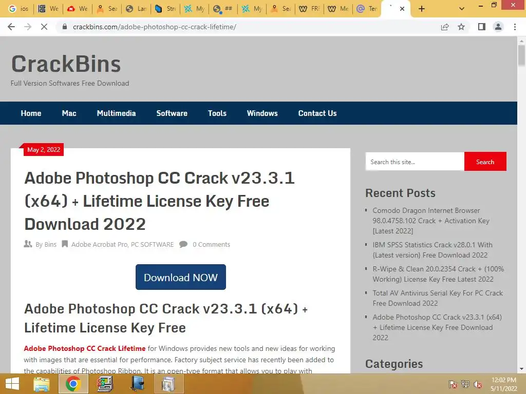This screenshot has width=526, height=394.
Task: Click the page scrollbar thumb
Action: pos(521,55)
